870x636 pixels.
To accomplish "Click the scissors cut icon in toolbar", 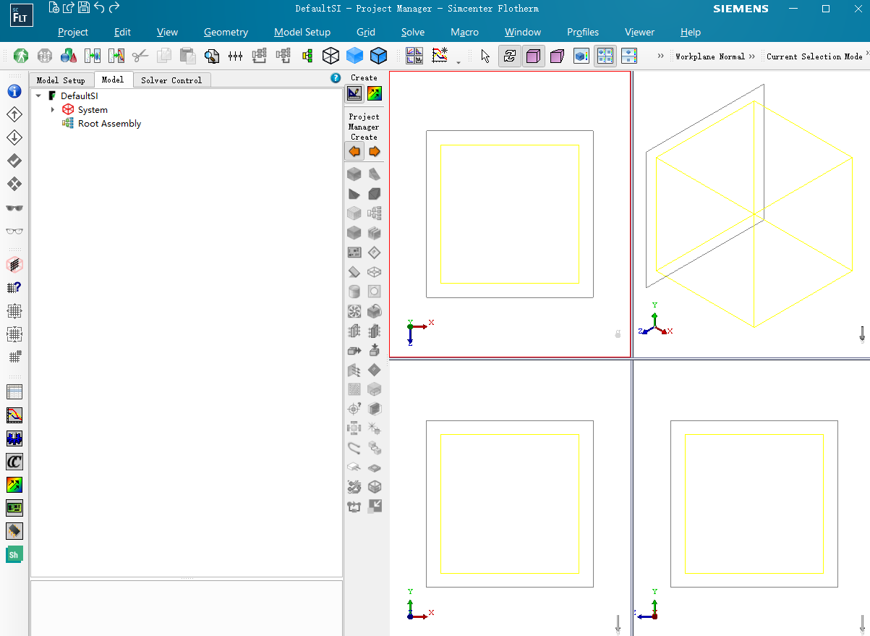I will tap(140, 56).
